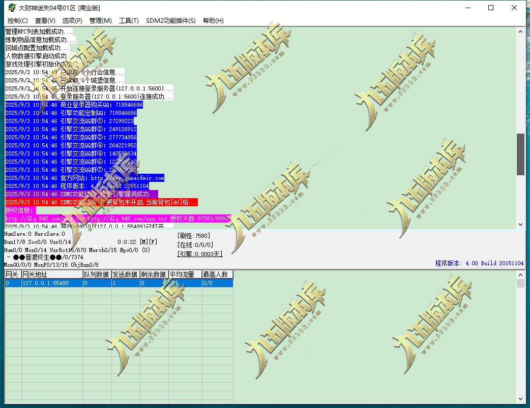Click the [引擎:0.0003天] status text

pyautogui.click(x=200, y=254)
